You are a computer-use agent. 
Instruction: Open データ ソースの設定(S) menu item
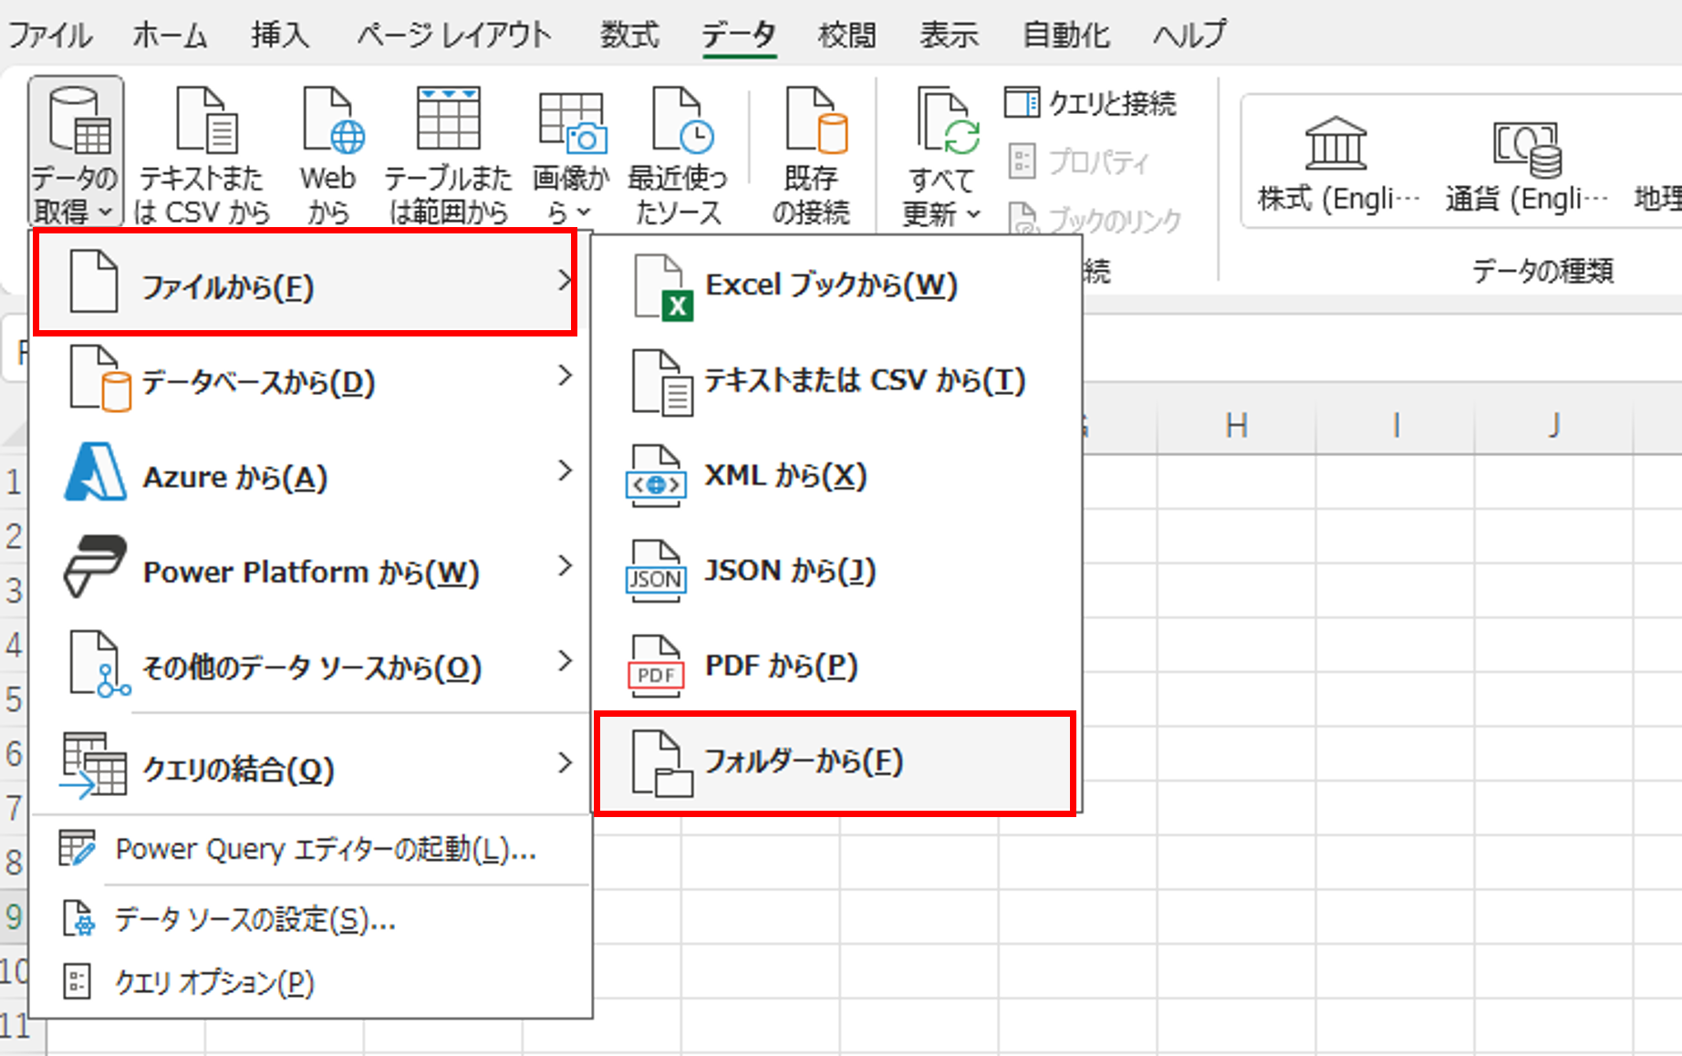click(x=310, y=918)
